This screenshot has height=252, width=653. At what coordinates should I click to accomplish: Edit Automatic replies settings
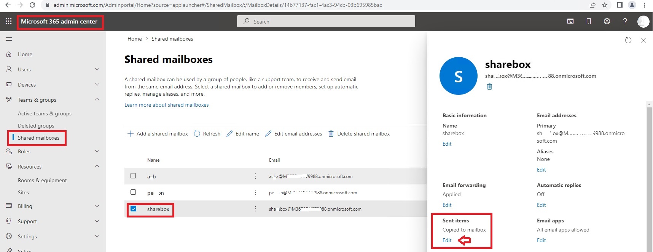coord(542,205)
